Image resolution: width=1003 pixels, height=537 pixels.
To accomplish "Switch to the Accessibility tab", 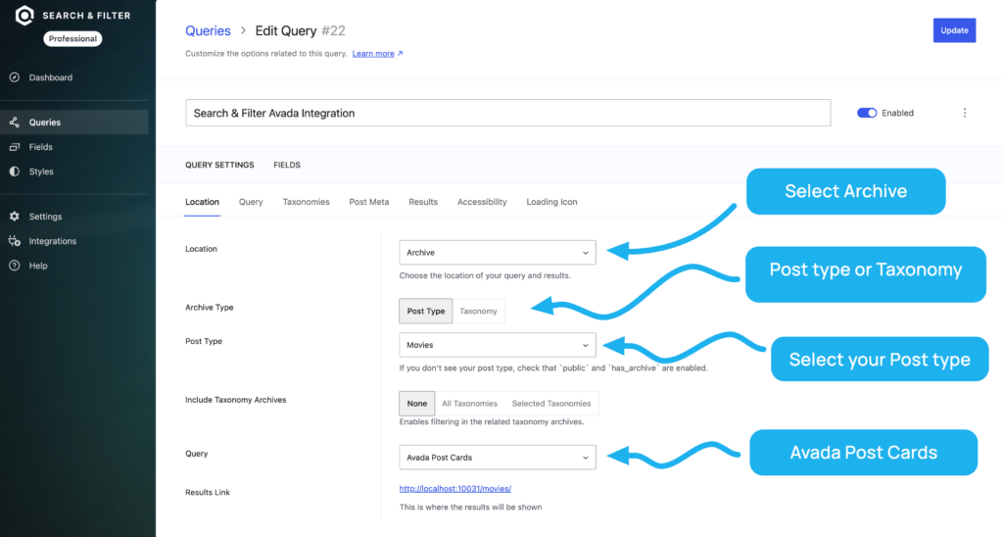I will coord(482,202).
